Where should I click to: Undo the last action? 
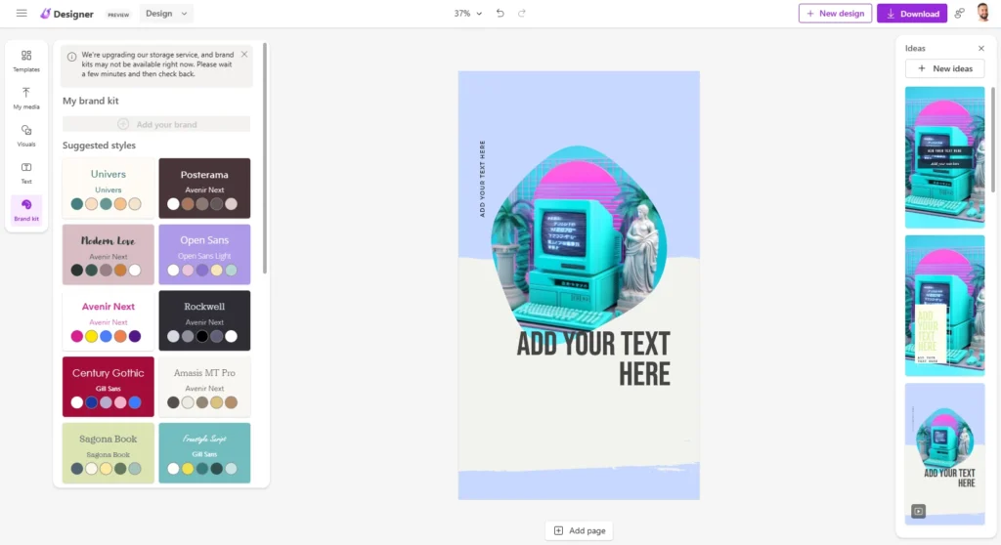500,13
